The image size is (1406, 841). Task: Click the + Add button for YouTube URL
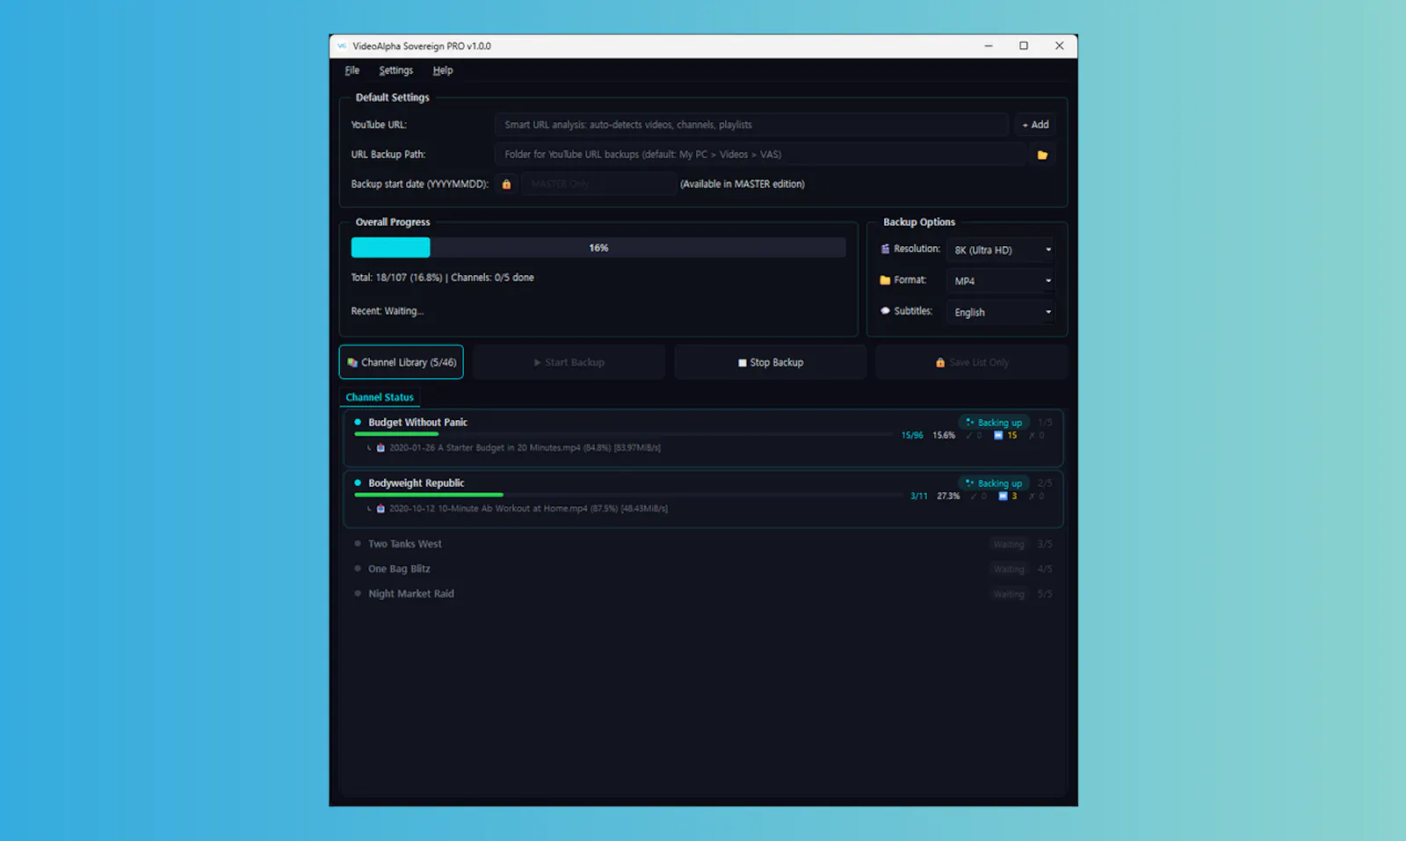(1036, 125)
